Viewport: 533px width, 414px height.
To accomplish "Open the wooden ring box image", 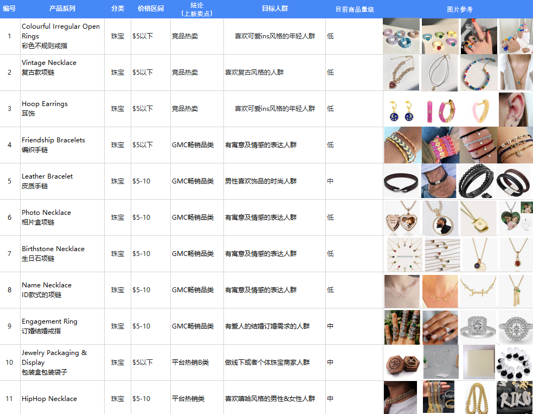I will click(403, 364).
